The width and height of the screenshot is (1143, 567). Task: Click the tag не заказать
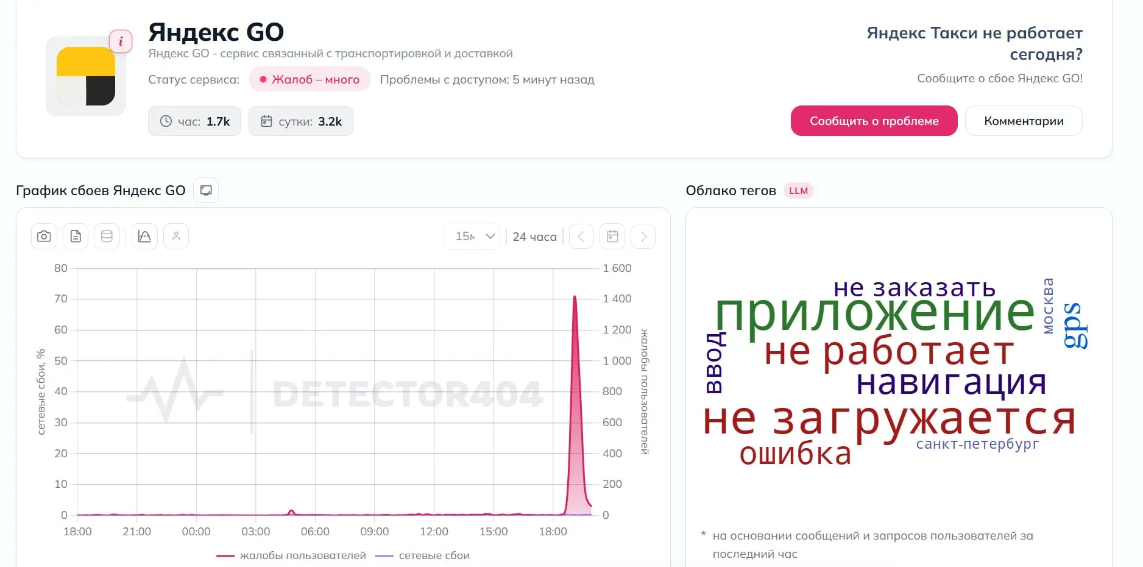pos(915,287)
